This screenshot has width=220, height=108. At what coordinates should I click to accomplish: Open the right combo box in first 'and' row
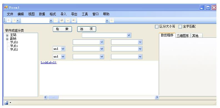(127, 49)
